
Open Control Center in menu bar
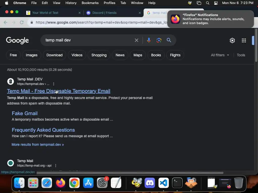pos(216,3)
